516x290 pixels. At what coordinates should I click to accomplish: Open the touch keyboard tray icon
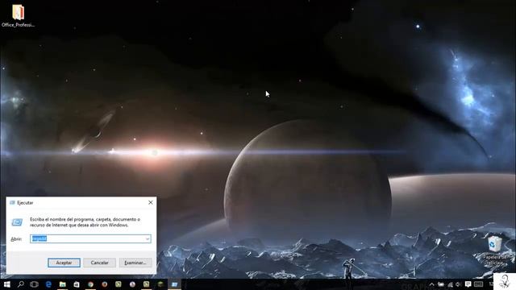tap(478, 284)
